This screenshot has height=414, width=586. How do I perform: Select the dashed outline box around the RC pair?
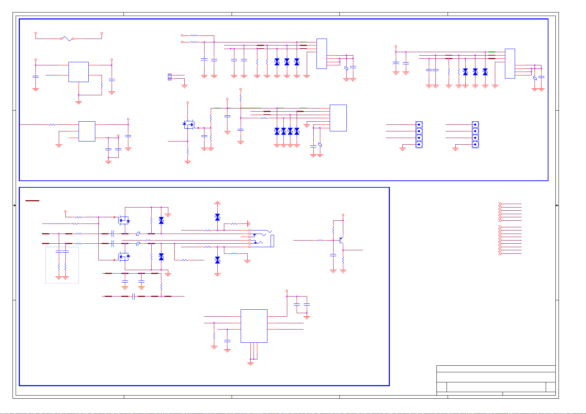pyautogui.click(x=62, y=265)
